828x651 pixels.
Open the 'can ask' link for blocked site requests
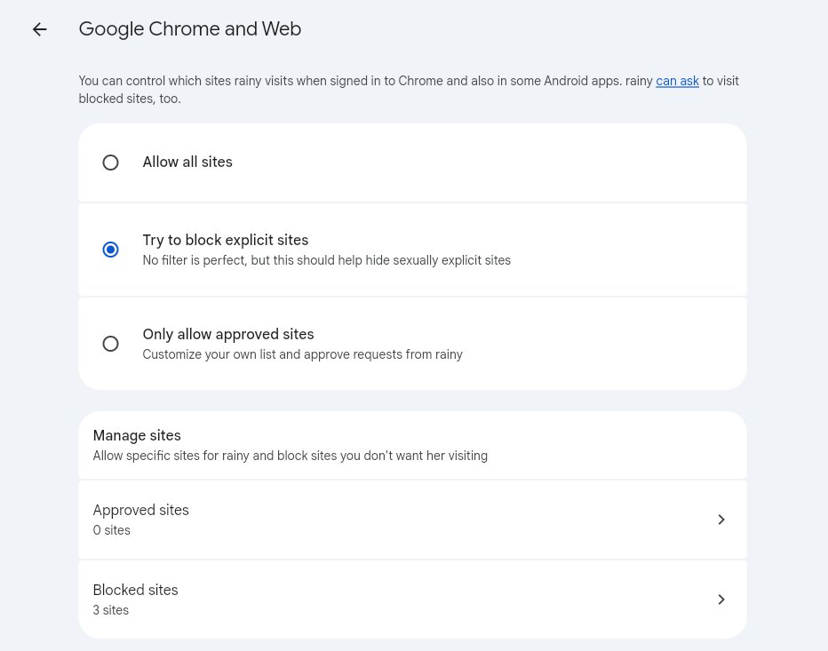tap(677, 81)
